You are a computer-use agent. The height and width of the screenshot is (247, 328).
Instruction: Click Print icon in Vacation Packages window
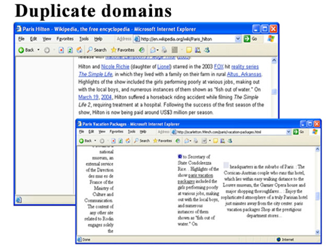click(196, 141)
